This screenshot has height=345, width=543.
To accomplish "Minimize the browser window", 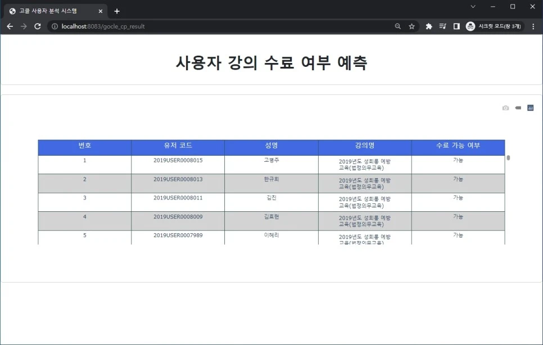I will click(493, 7).
